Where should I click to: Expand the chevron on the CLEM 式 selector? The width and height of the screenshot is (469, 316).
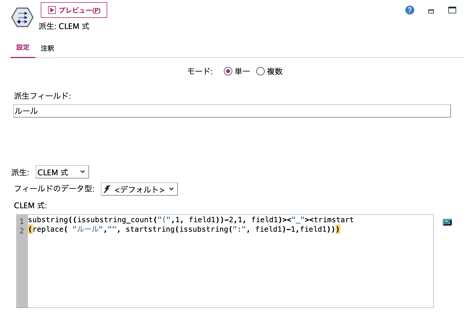(82, 172)
